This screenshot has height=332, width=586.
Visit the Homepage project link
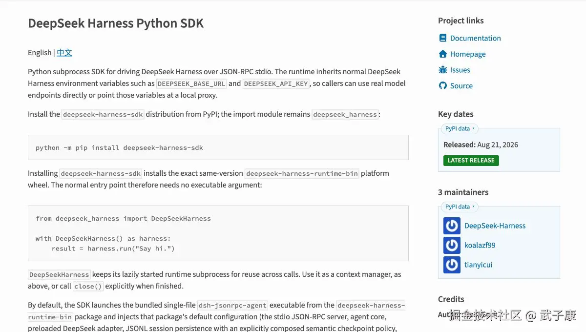[x=468, y=54]
